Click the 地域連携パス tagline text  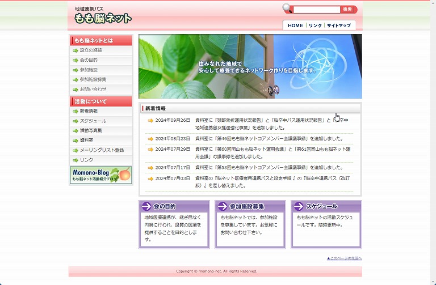point(89,9)
